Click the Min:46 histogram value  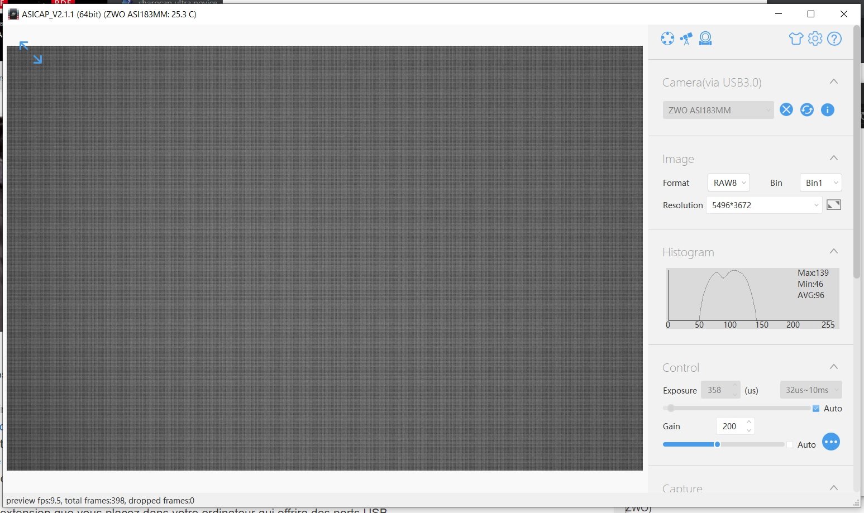810,284
